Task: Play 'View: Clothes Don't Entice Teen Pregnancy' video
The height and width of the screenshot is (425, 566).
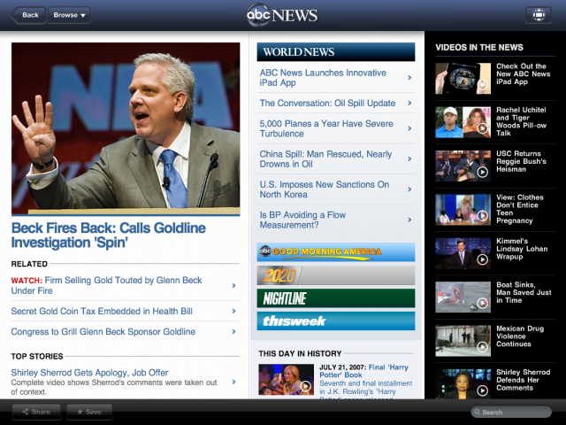Action: [x=463, y=210]
